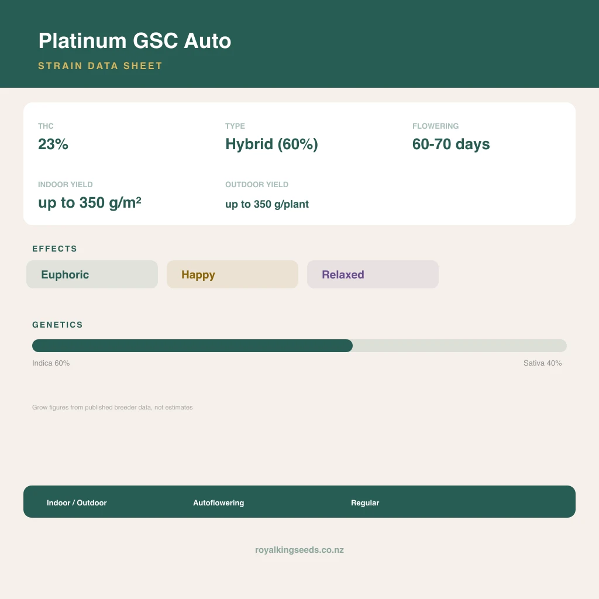Click the 60-70 days flowering value
The height and width of the screenshot is (599, 599).
pyautogui.click(x=451, y=144)
